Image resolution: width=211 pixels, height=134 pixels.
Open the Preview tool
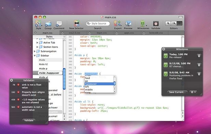click(x=128, y=24)
